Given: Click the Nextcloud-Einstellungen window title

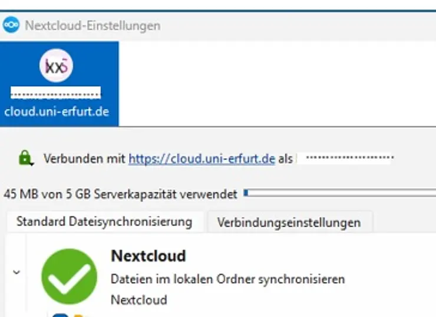Looking at the screenshot, I should pyautogui.click(x=93, y=26).
